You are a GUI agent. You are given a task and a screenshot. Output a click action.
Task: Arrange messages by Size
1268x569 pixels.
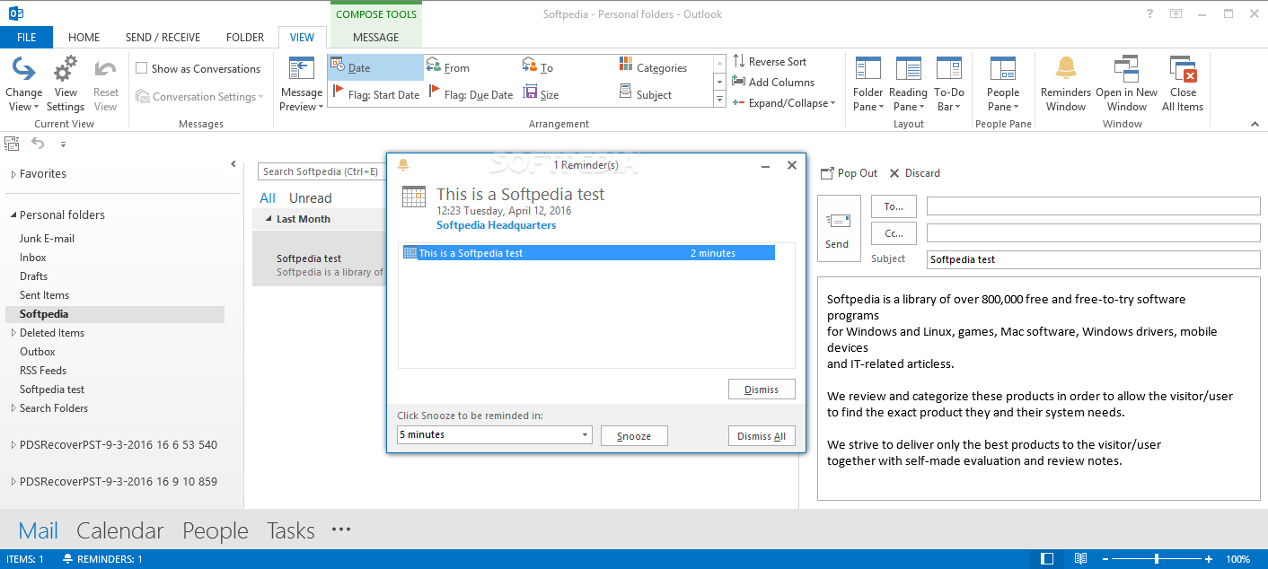(541, 94)
